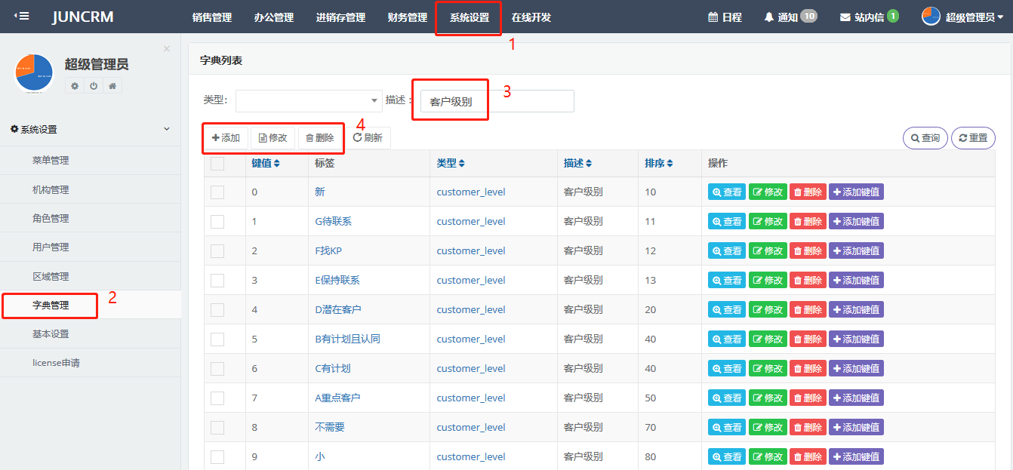
Task: Click the power logout icon in user panel
Action: [94, 86]
